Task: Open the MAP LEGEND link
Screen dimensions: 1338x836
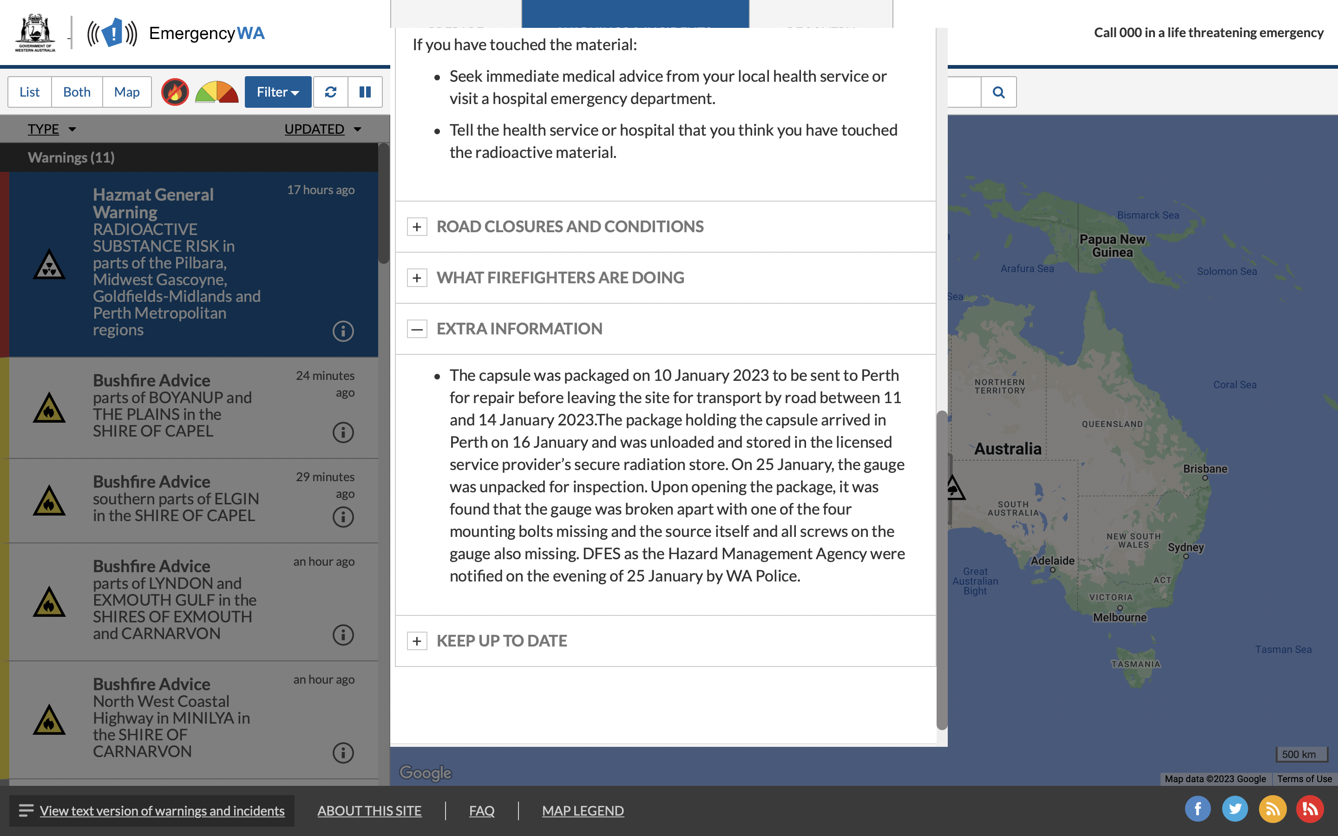Action: point(583,810)
